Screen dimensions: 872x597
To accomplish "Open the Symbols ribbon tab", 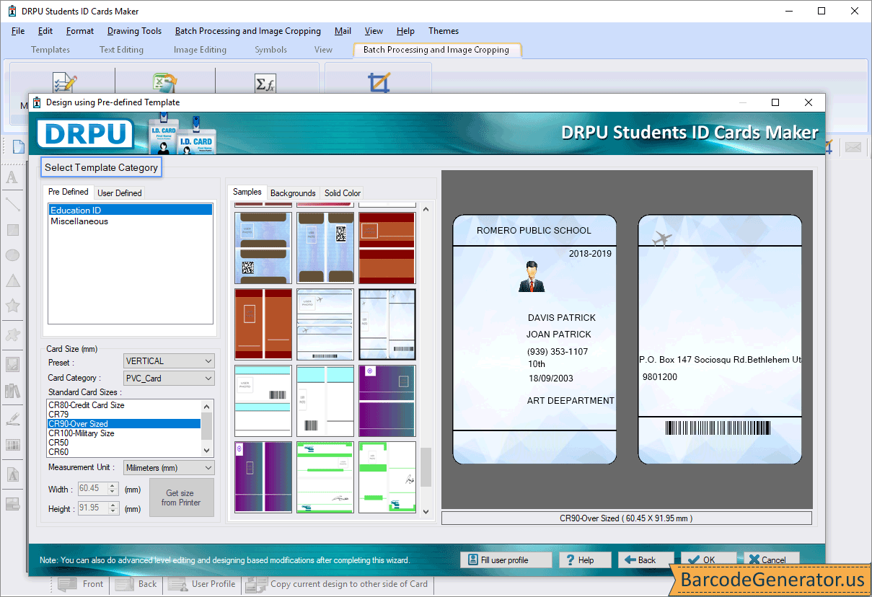I will 270,50.
